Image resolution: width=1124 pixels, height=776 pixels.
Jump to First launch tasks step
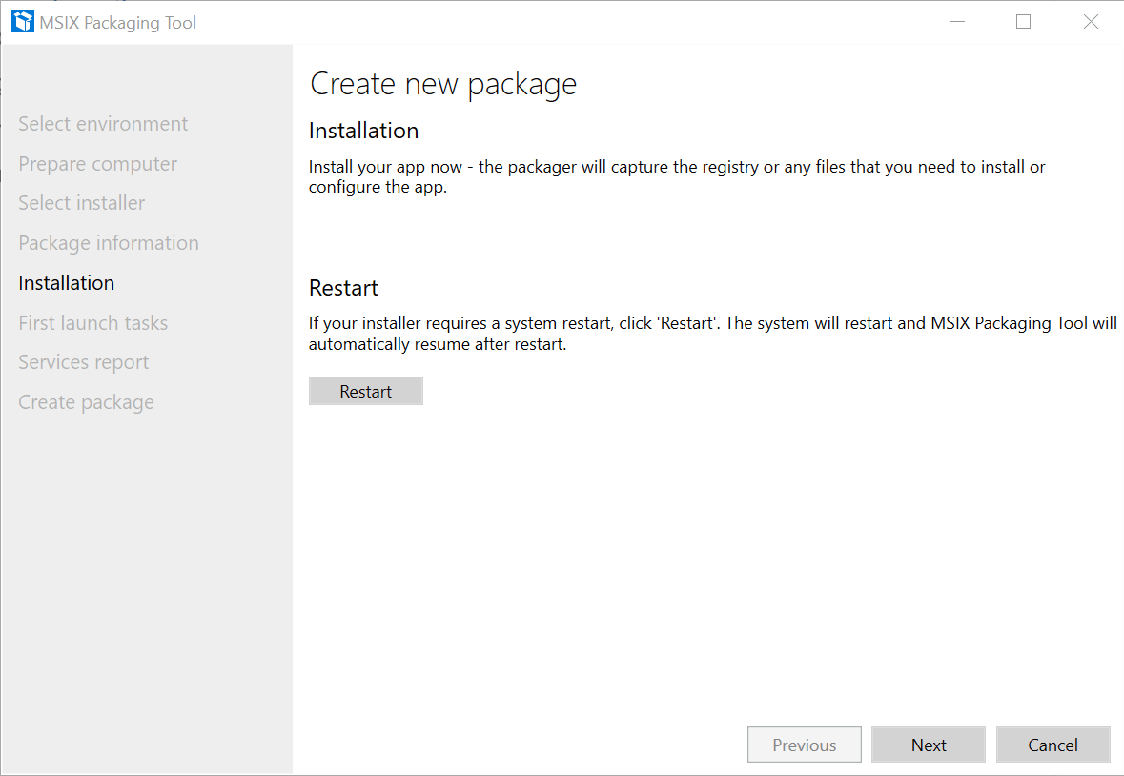click(x=92, y=322)
